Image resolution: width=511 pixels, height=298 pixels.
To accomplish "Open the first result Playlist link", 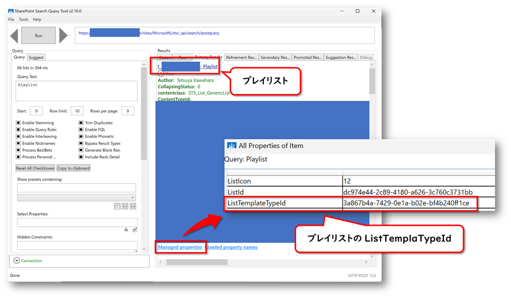I will point(188,66).
